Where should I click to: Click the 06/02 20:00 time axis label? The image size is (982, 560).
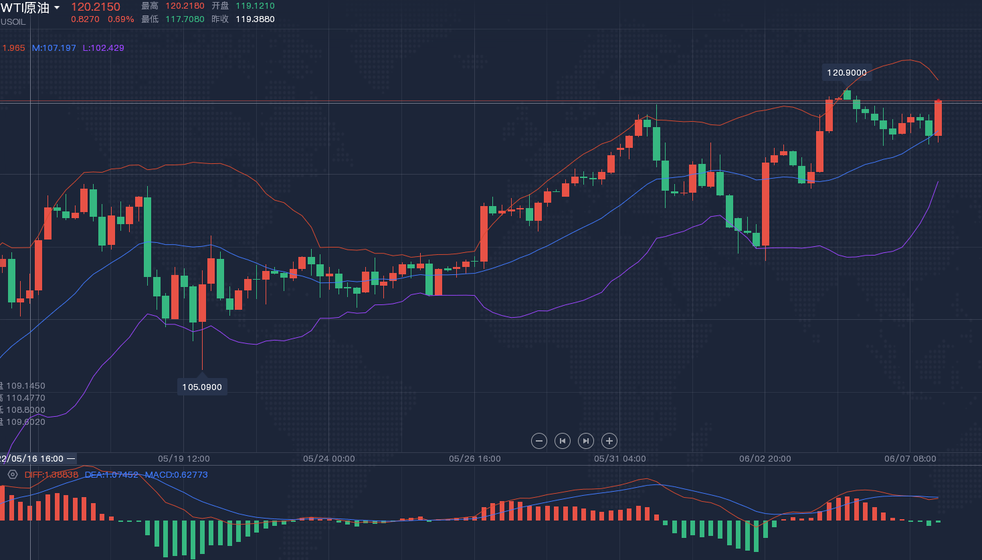(x=765, y=459)
